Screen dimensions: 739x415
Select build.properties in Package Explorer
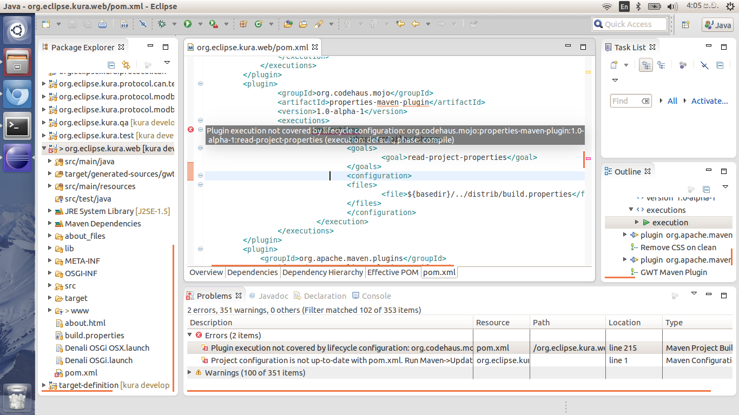[94, 336]
